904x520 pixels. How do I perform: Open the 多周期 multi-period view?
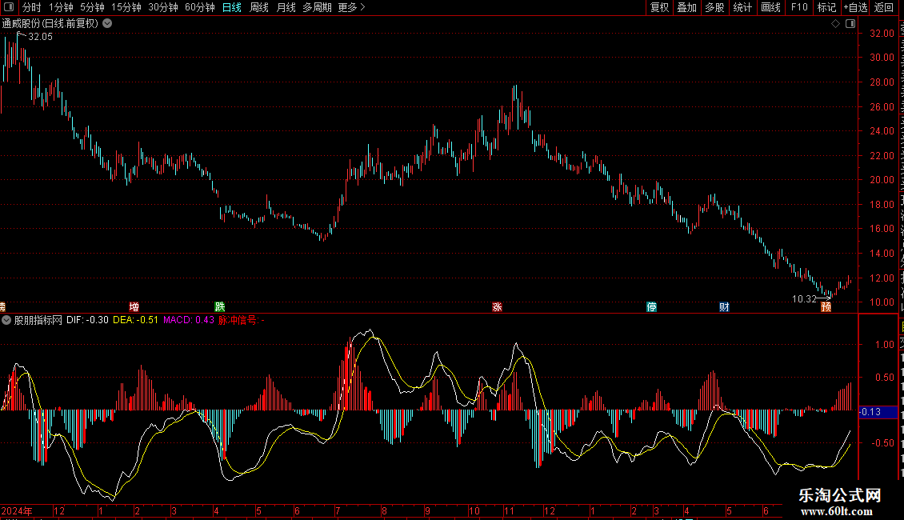317,7
